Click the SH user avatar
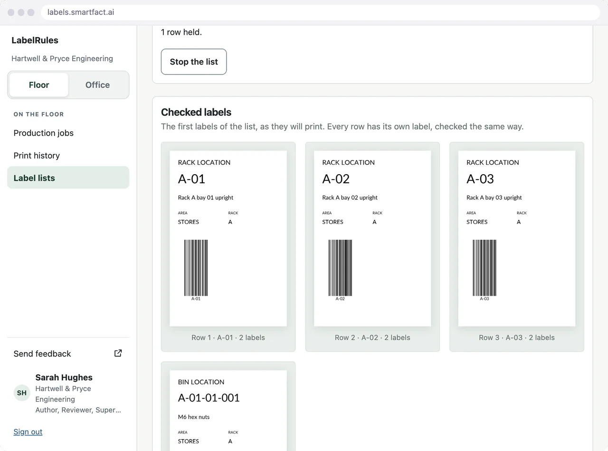 click(x=22, y=393)
